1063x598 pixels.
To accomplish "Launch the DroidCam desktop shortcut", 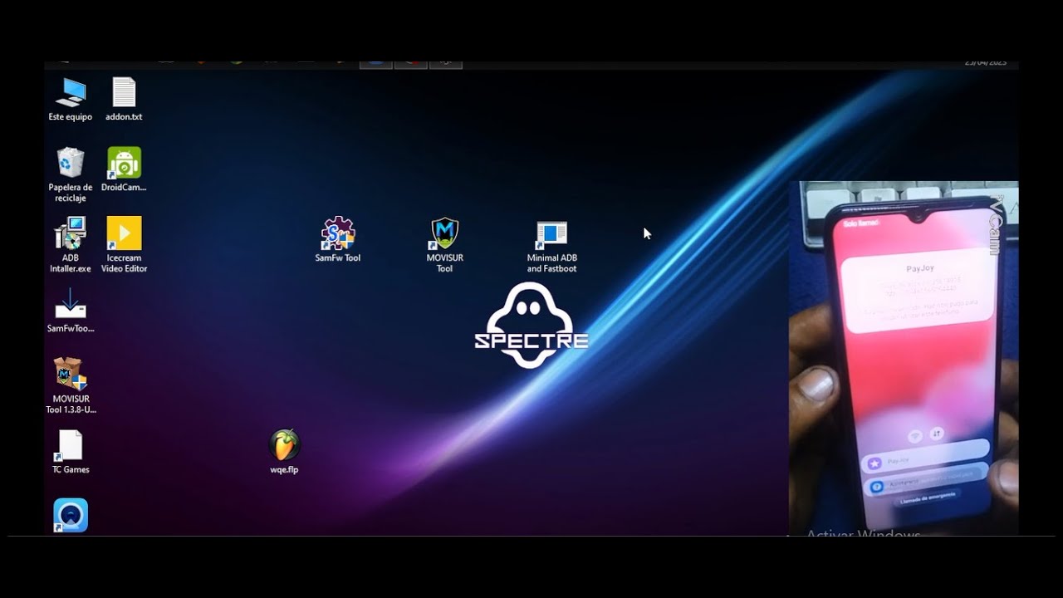I will coord(124,170).
